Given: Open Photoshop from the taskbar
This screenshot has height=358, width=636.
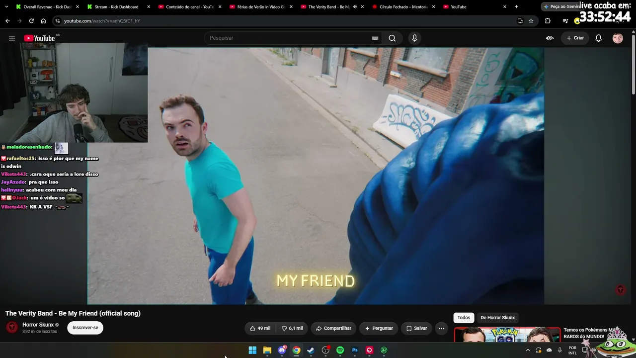Looking at the screenshot, I should [x=355, y=350].
